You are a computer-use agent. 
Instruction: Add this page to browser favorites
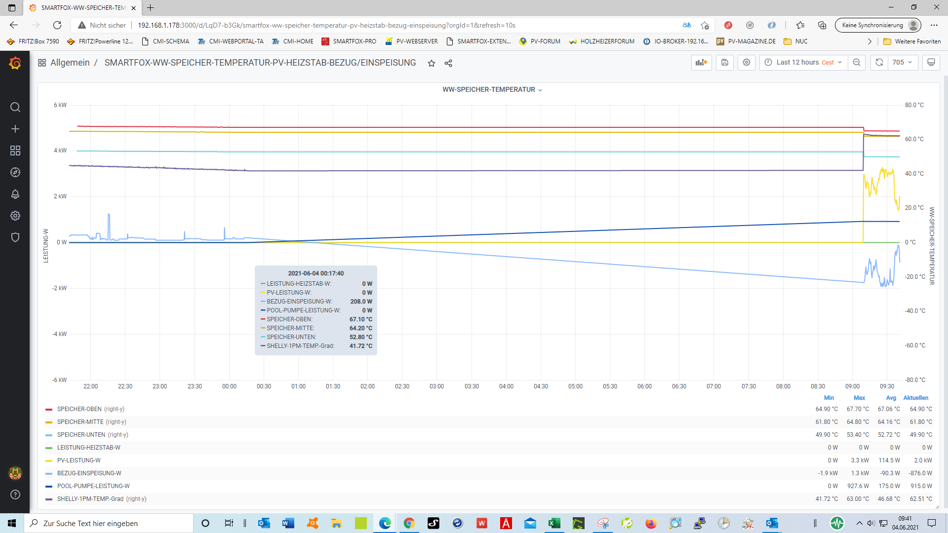705,25
